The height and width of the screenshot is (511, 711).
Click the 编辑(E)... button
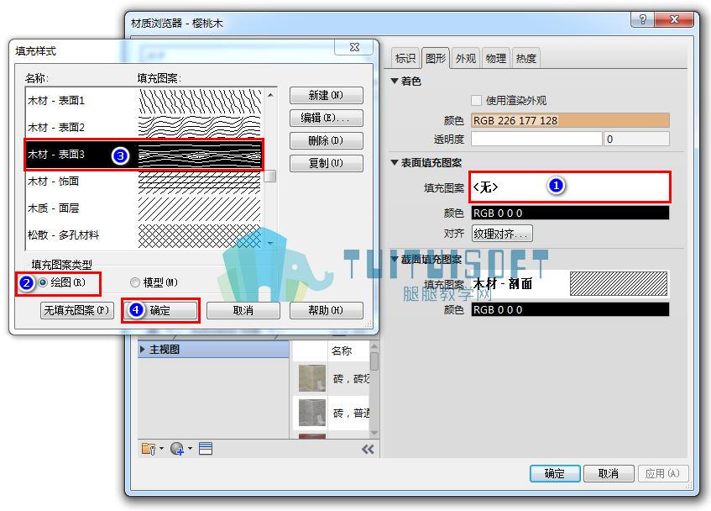(x=326, y=118)
